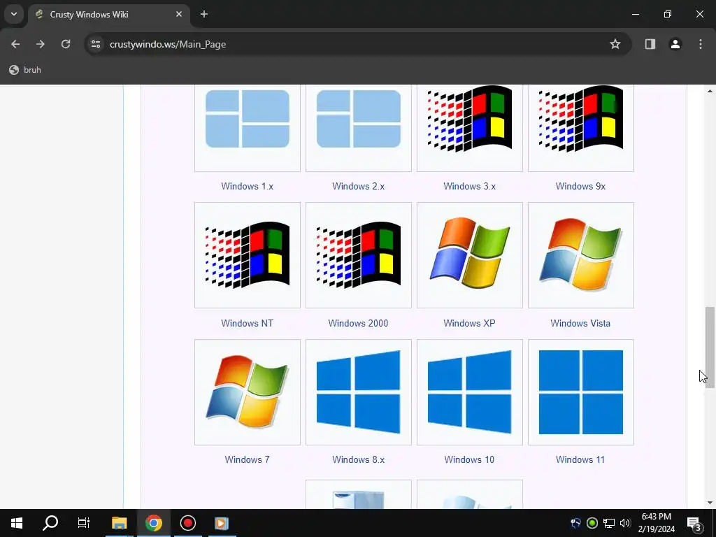This screenshot has width=716, height=537.
Task: Click the Windows NT flag logo image
Action: [x=247, y=255]
